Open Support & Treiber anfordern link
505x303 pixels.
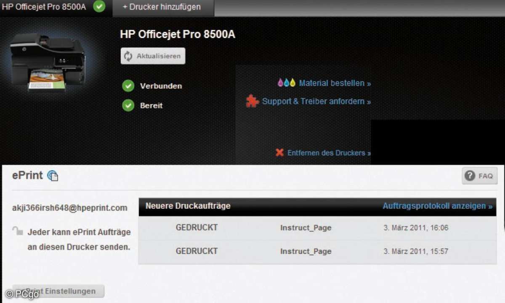click(316, 101)
